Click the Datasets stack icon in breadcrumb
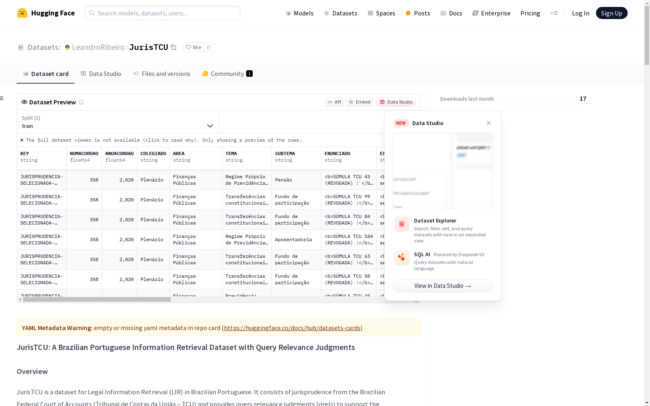Screen dimensions: 650x406 [21, 47]
